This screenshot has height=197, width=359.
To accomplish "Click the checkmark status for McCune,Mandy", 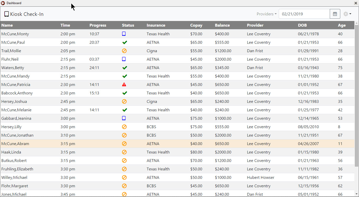I will point(125,76).
